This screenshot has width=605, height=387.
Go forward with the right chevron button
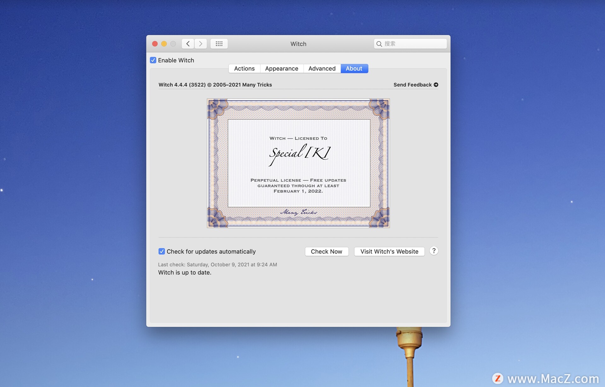point(200,44)
